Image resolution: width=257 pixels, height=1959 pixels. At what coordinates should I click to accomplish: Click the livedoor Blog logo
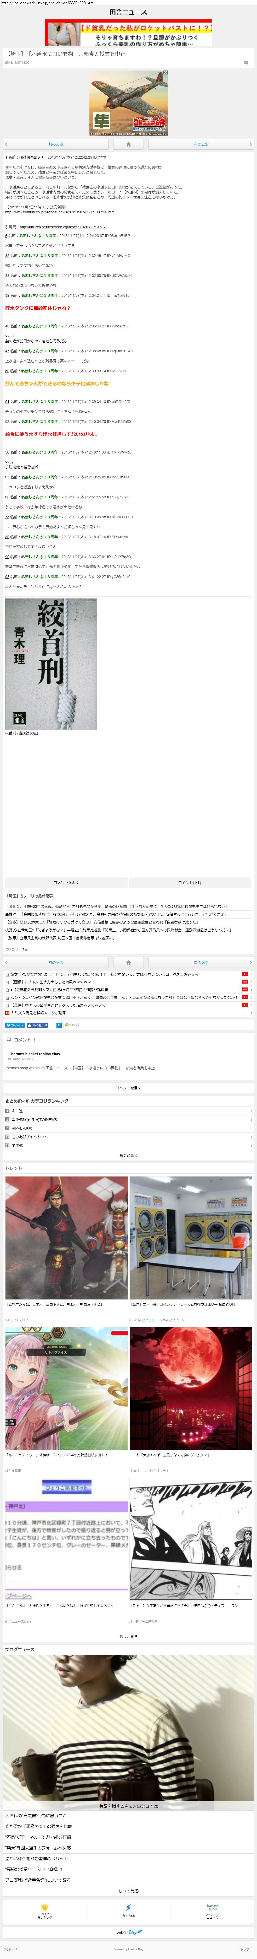128,1932
